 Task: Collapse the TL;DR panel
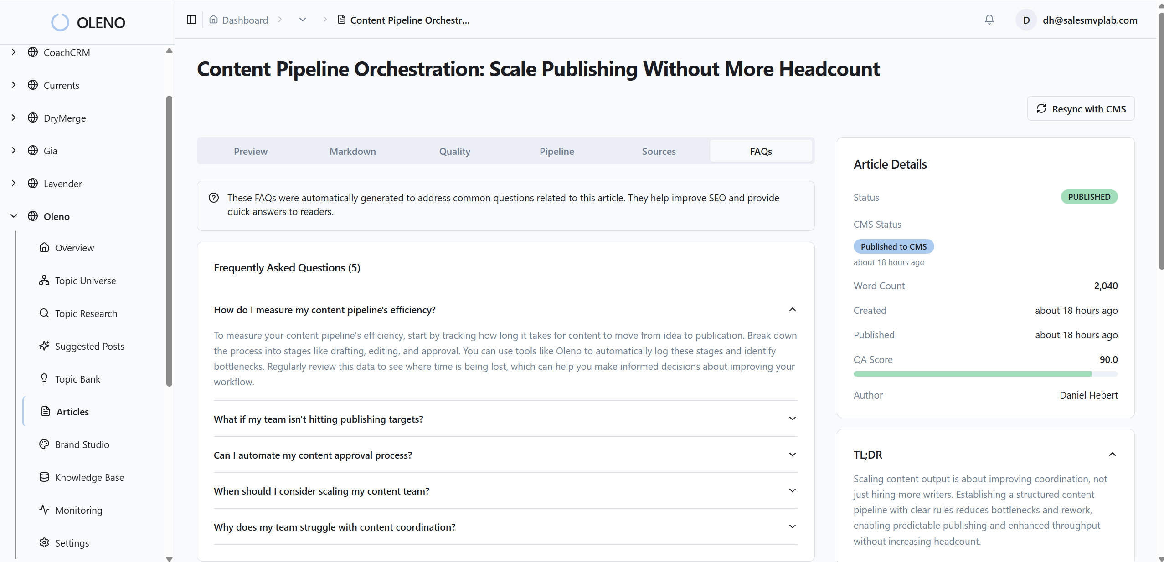click(x=1112, y=455)
